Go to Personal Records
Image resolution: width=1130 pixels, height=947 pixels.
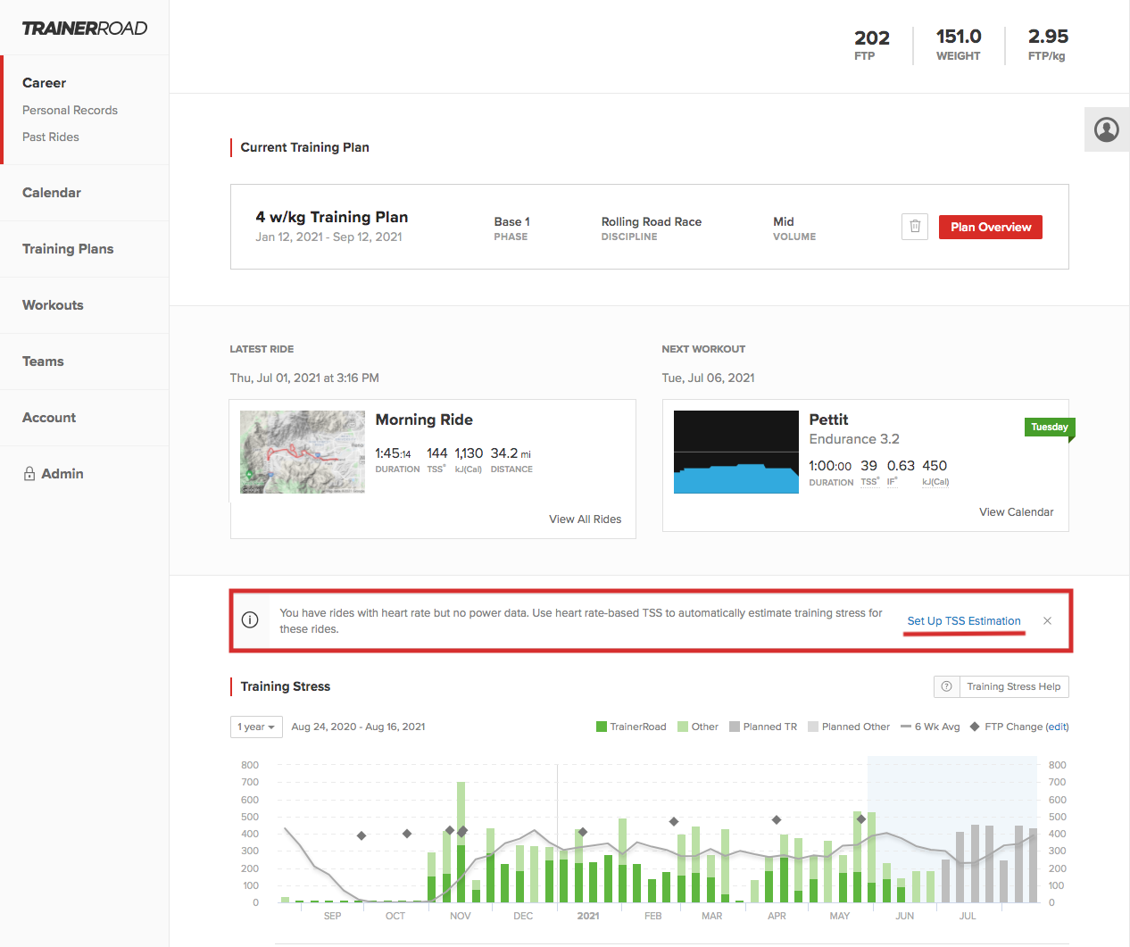(70, 110)
